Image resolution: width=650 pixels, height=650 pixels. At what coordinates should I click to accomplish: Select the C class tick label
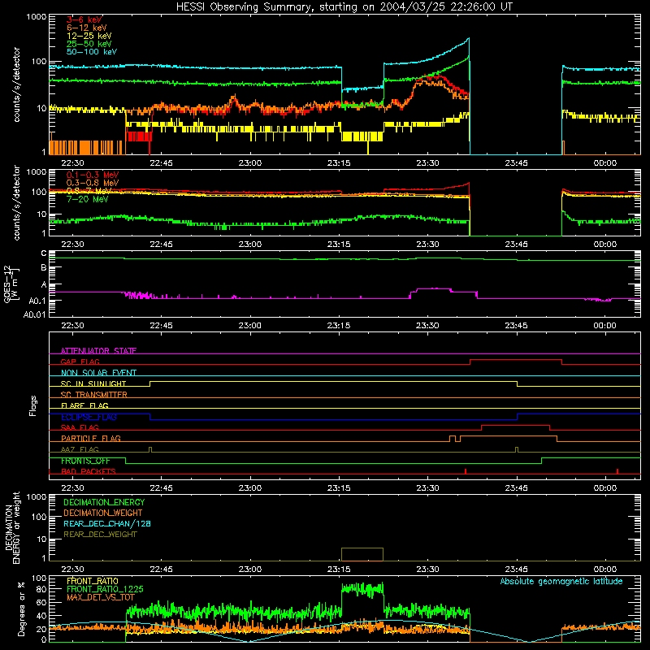tap(44, 253)
